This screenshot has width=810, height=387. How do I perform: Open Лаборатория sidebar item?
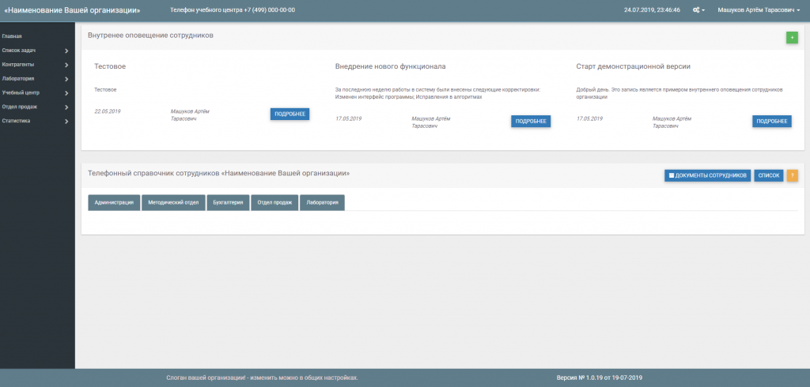tap(18, 78)
